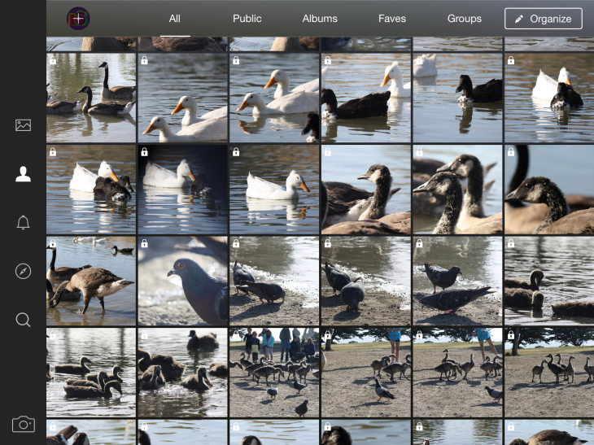Launch the camera icon at sidebar bottom
The image size is (594, 445).
[23, 424]
